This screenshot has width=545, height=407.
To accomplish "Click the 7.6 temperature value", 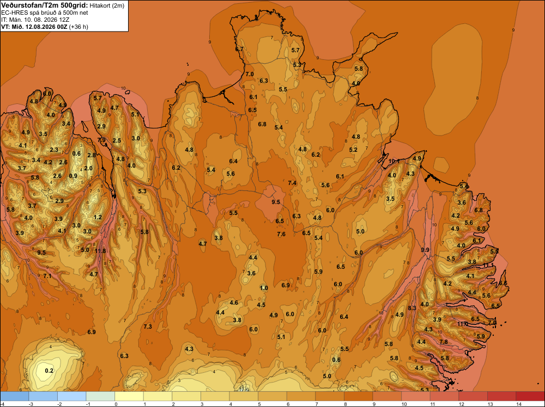I will tap(281, 234).
